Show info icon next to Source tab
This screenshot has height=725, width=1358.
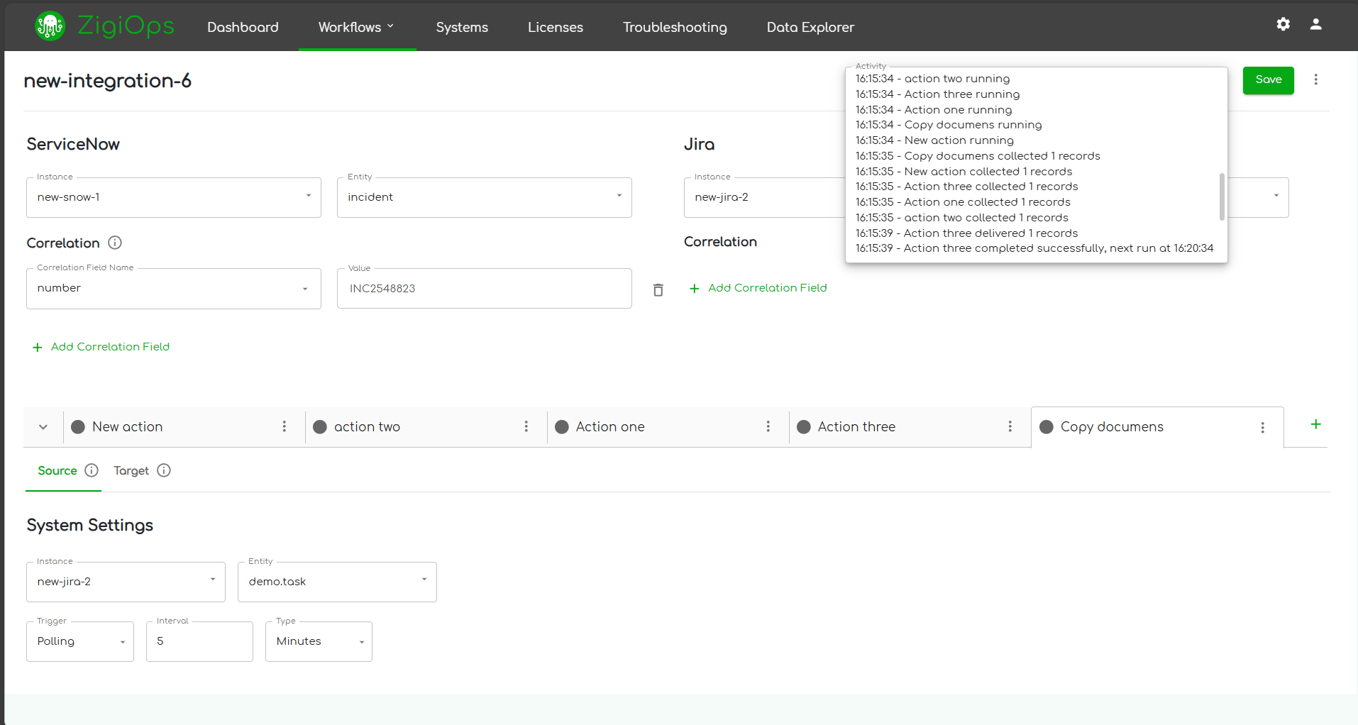pos(92,470)
